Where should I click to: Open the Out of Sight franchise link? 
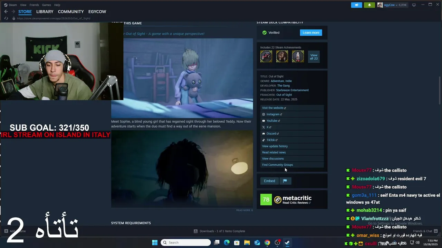point(284,95)
